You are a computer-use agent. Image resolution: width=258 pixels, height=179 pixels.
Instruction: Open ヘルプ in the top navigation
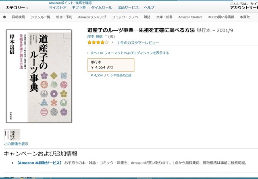click(x=149, y=7)
